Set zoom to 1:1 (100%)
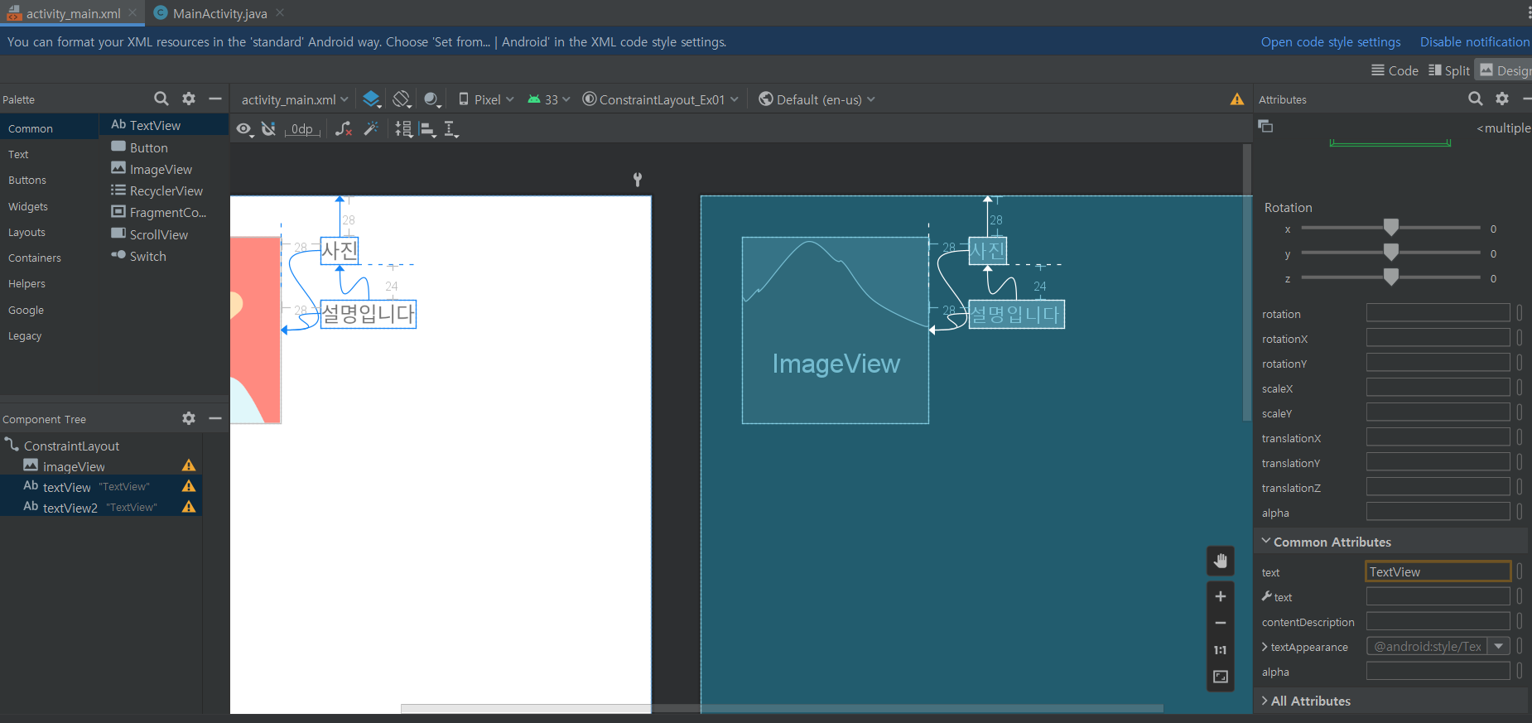The height and width of the screenshot is (723, 1532). click(1221, 650)
